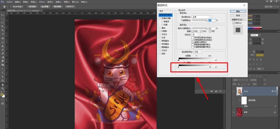Select the History Brush tool
Screen dimensions: 280x129
coord(3,50)
